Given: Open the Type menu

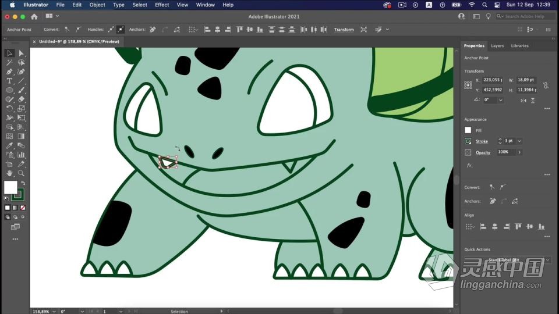Looking at the screenshot, I should click(119, 5).
